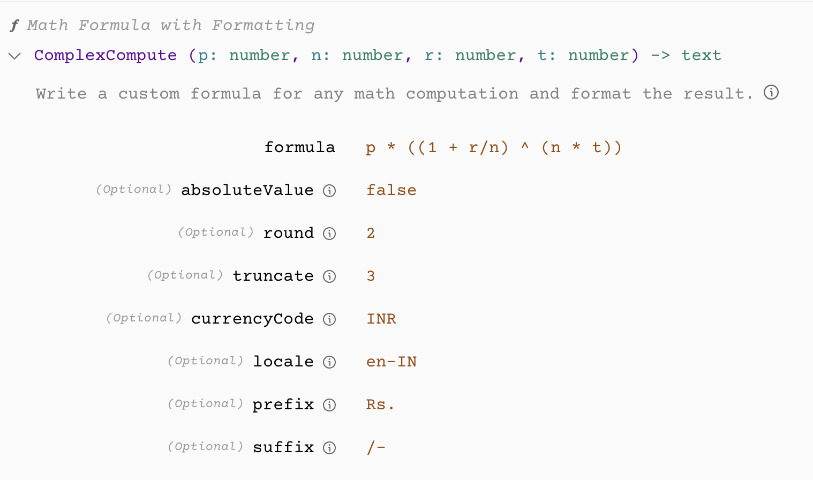Collapse the ComplexCompute function signature
Viewport: 813px width, 480px height.
tap(14, 55)
